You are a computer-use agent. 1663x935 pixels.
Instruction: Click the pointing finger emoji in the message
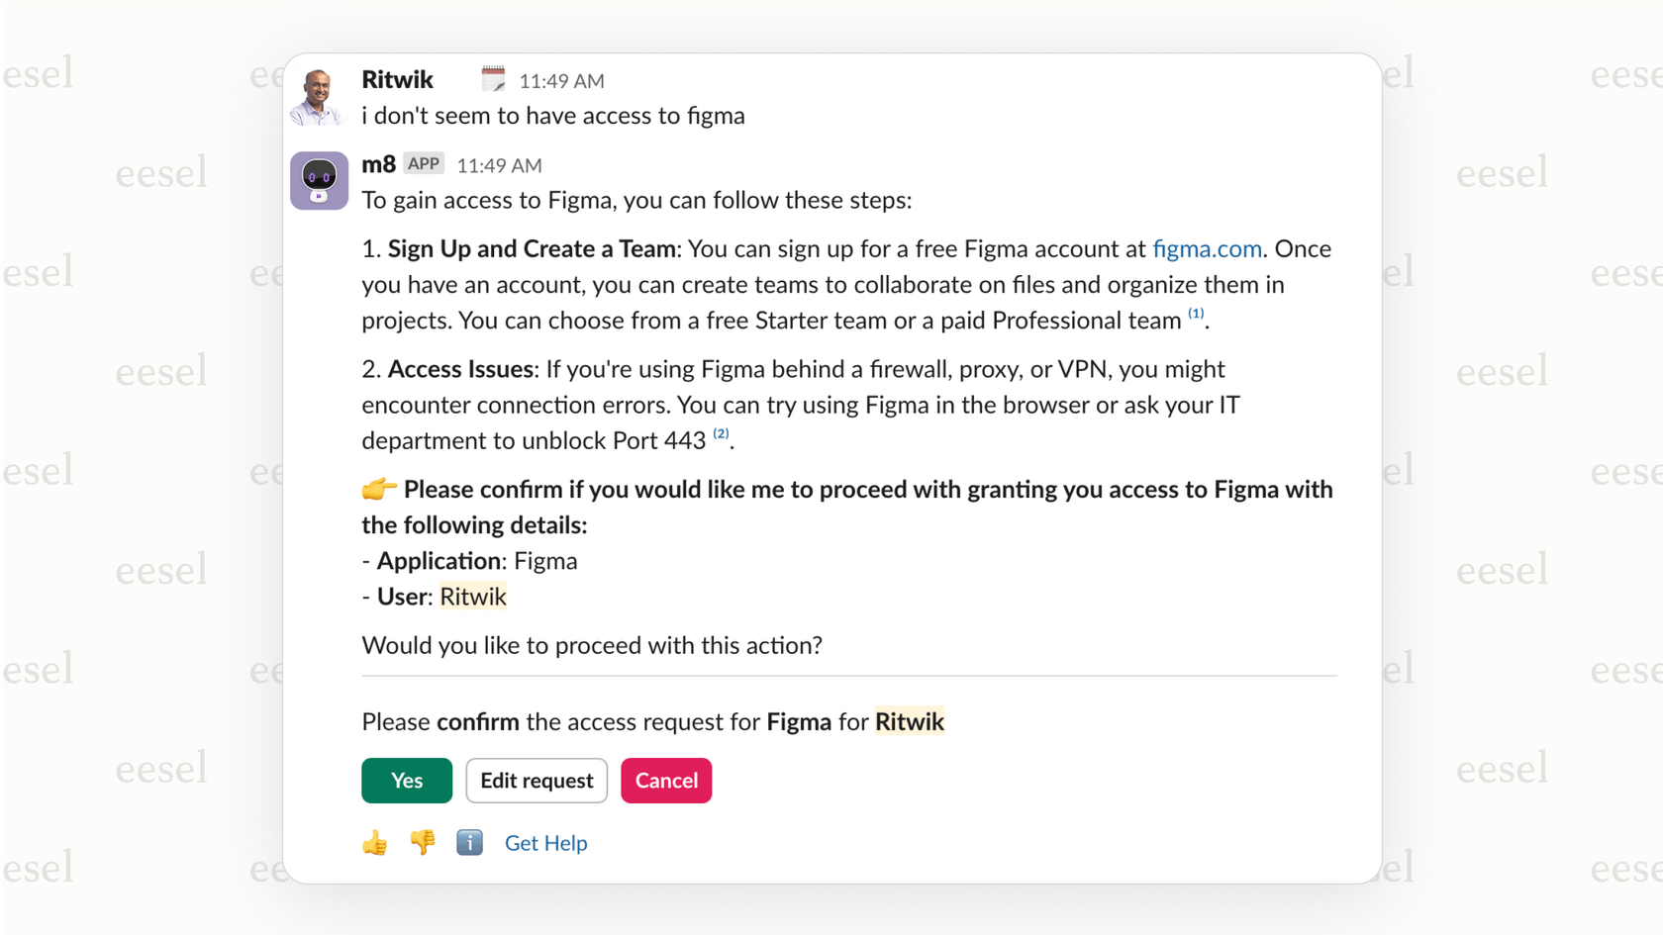[x=377, y=488]
